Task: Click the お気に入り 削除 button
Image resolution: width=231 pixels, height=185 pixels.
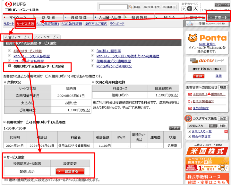Action: 222,126
